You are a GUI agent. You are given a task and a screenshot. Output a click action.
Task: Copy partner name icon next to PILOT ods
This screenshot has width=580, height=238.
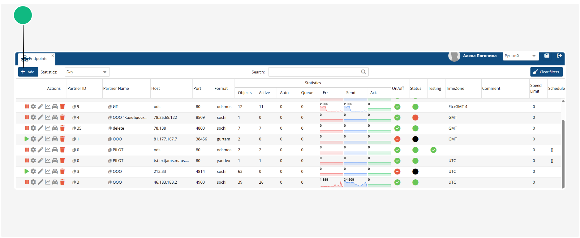tap(110, 150)
